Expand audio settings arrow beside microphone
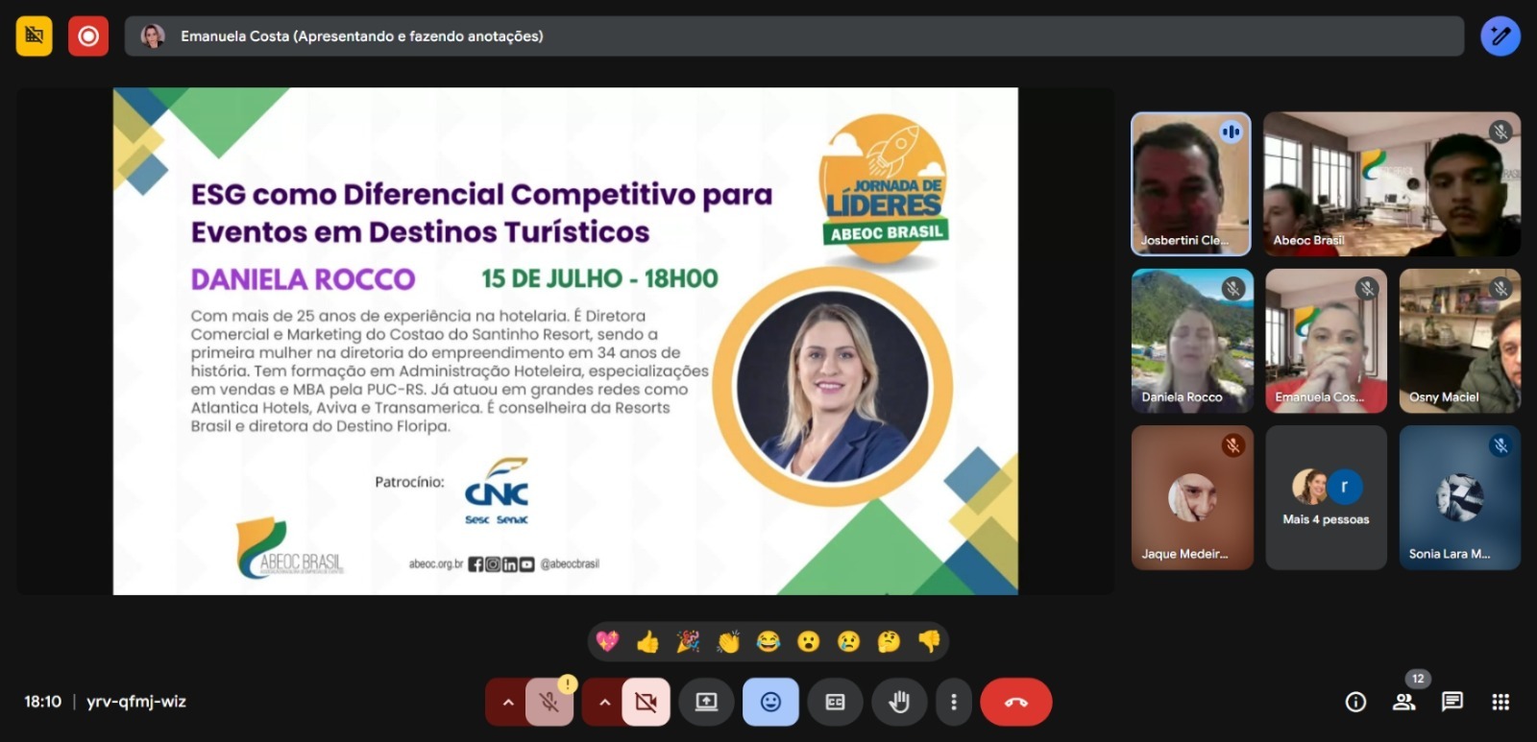The height and width of the screenshot is (742, 1537). pyautogui.click(x=507, y=703)
